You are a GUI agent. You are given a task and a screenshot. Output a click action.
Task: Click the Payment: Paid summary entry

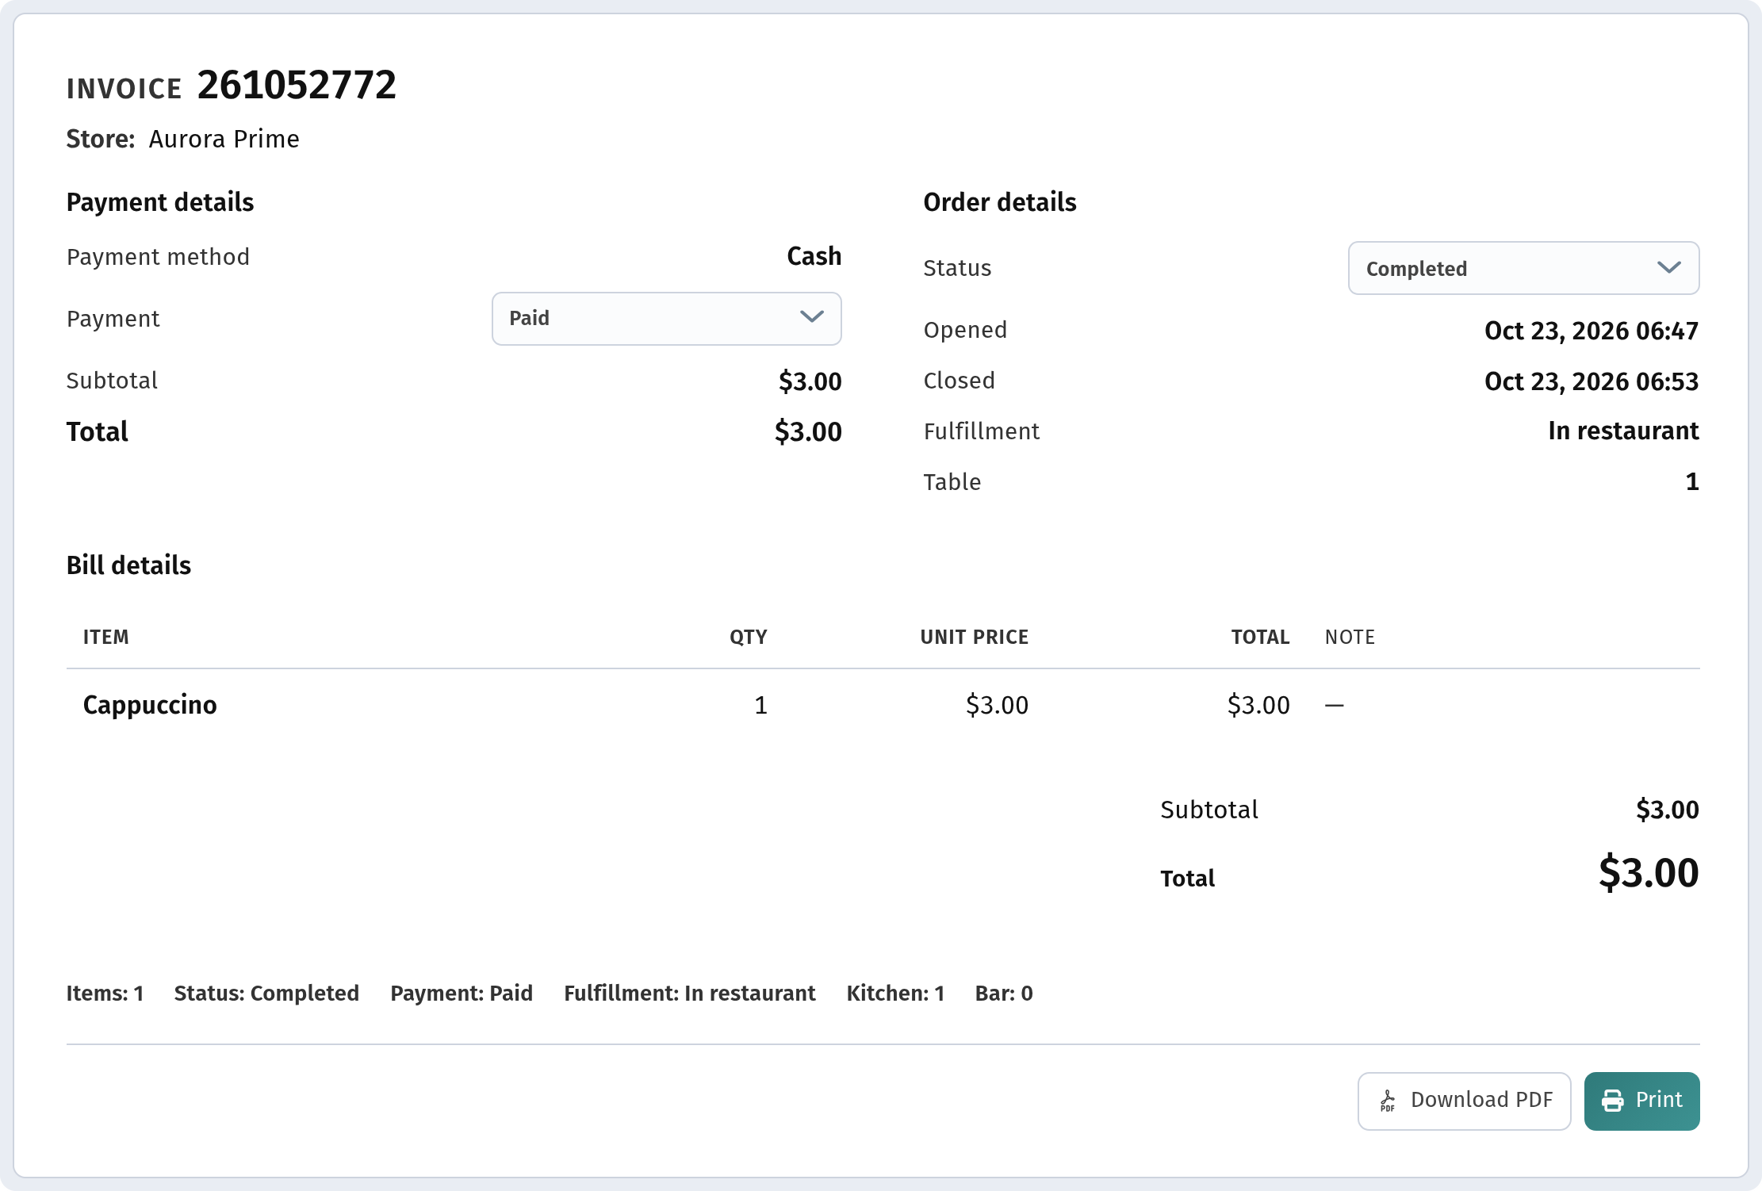[x=462, y=993]
